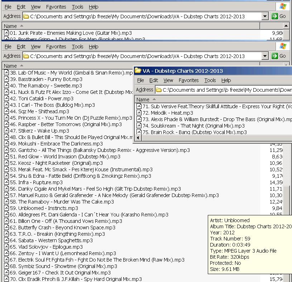
Task: Open Favorites menu in the titled VA - Dubstep Charts window
Action: point(188,80)
